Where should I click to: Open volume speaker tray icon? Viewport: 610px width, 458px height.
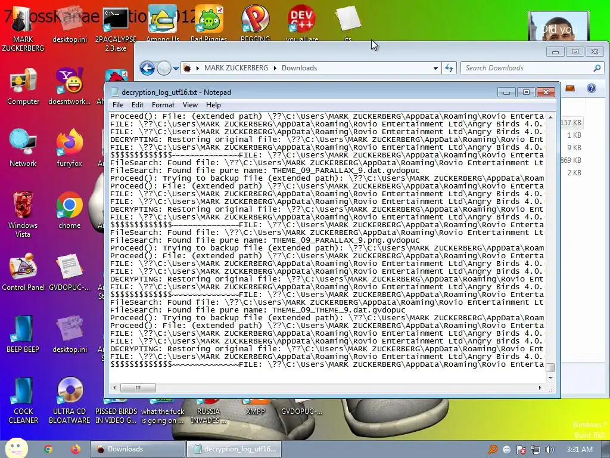tap(549, 450)
